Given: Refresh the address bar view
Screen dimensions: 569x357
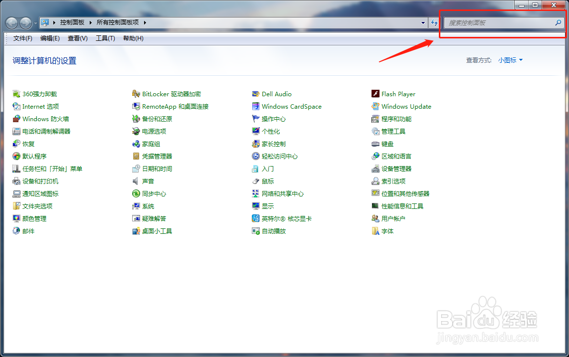Looking at the screenshot, I should coord(434,23).
